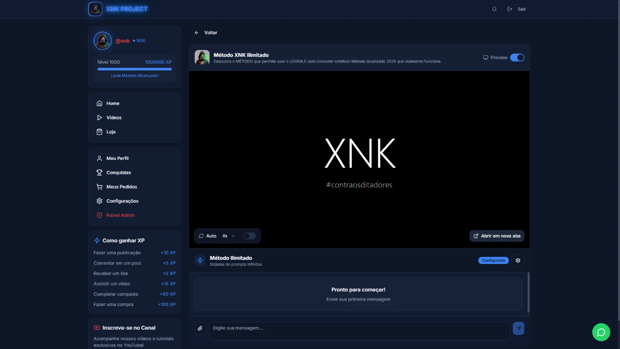Click the Abrir em nova aba button
620x349 pixels.
click(496, 236)
